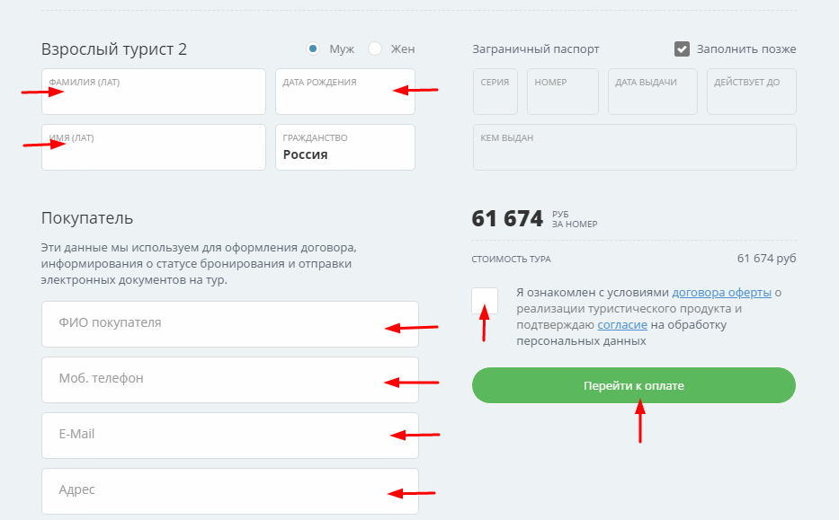Toggle the Заполнить позже checkbox
839x520 pixels.
click(x=682, y=48)
